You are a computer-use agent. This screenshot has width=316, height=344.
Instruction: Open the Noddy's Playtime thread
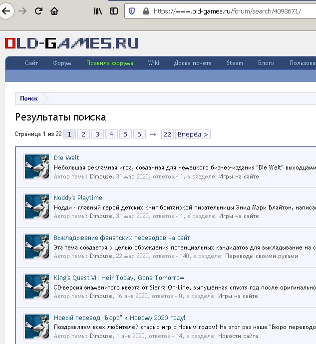pyautogui.click(x=78, y=198)
